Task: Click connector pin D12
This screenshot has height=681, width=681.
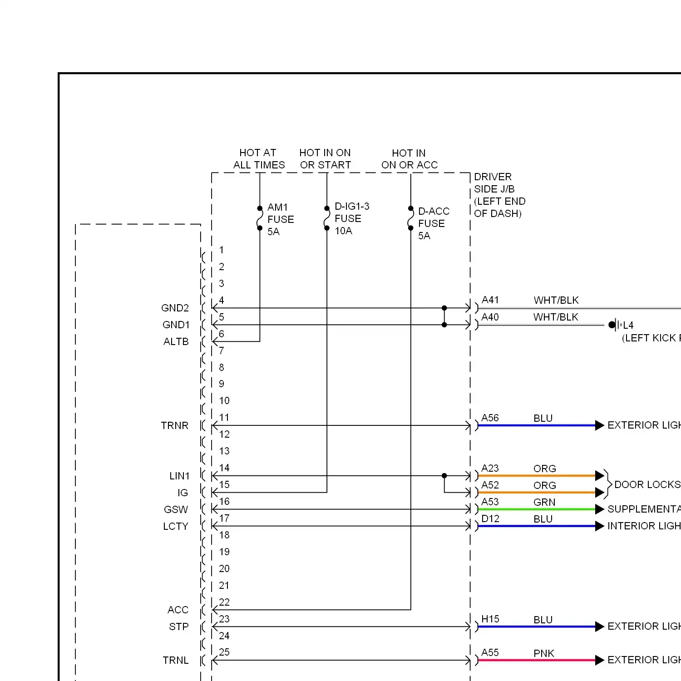Action: pyautogui.click(x=490, y=518)
